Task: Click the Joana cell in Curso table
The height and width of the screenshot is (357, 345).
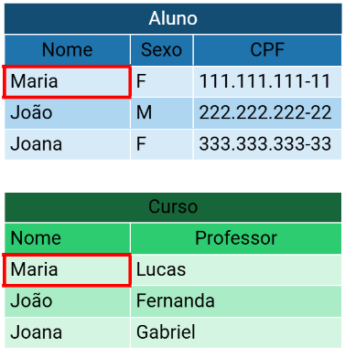Action: point(68,332)
